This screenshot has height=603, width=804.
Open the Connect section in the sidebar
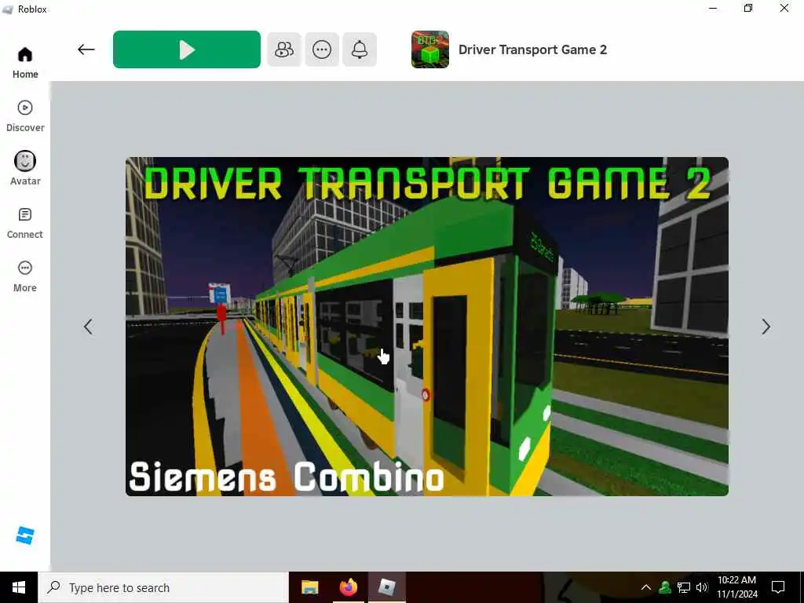tap(25, 224)
